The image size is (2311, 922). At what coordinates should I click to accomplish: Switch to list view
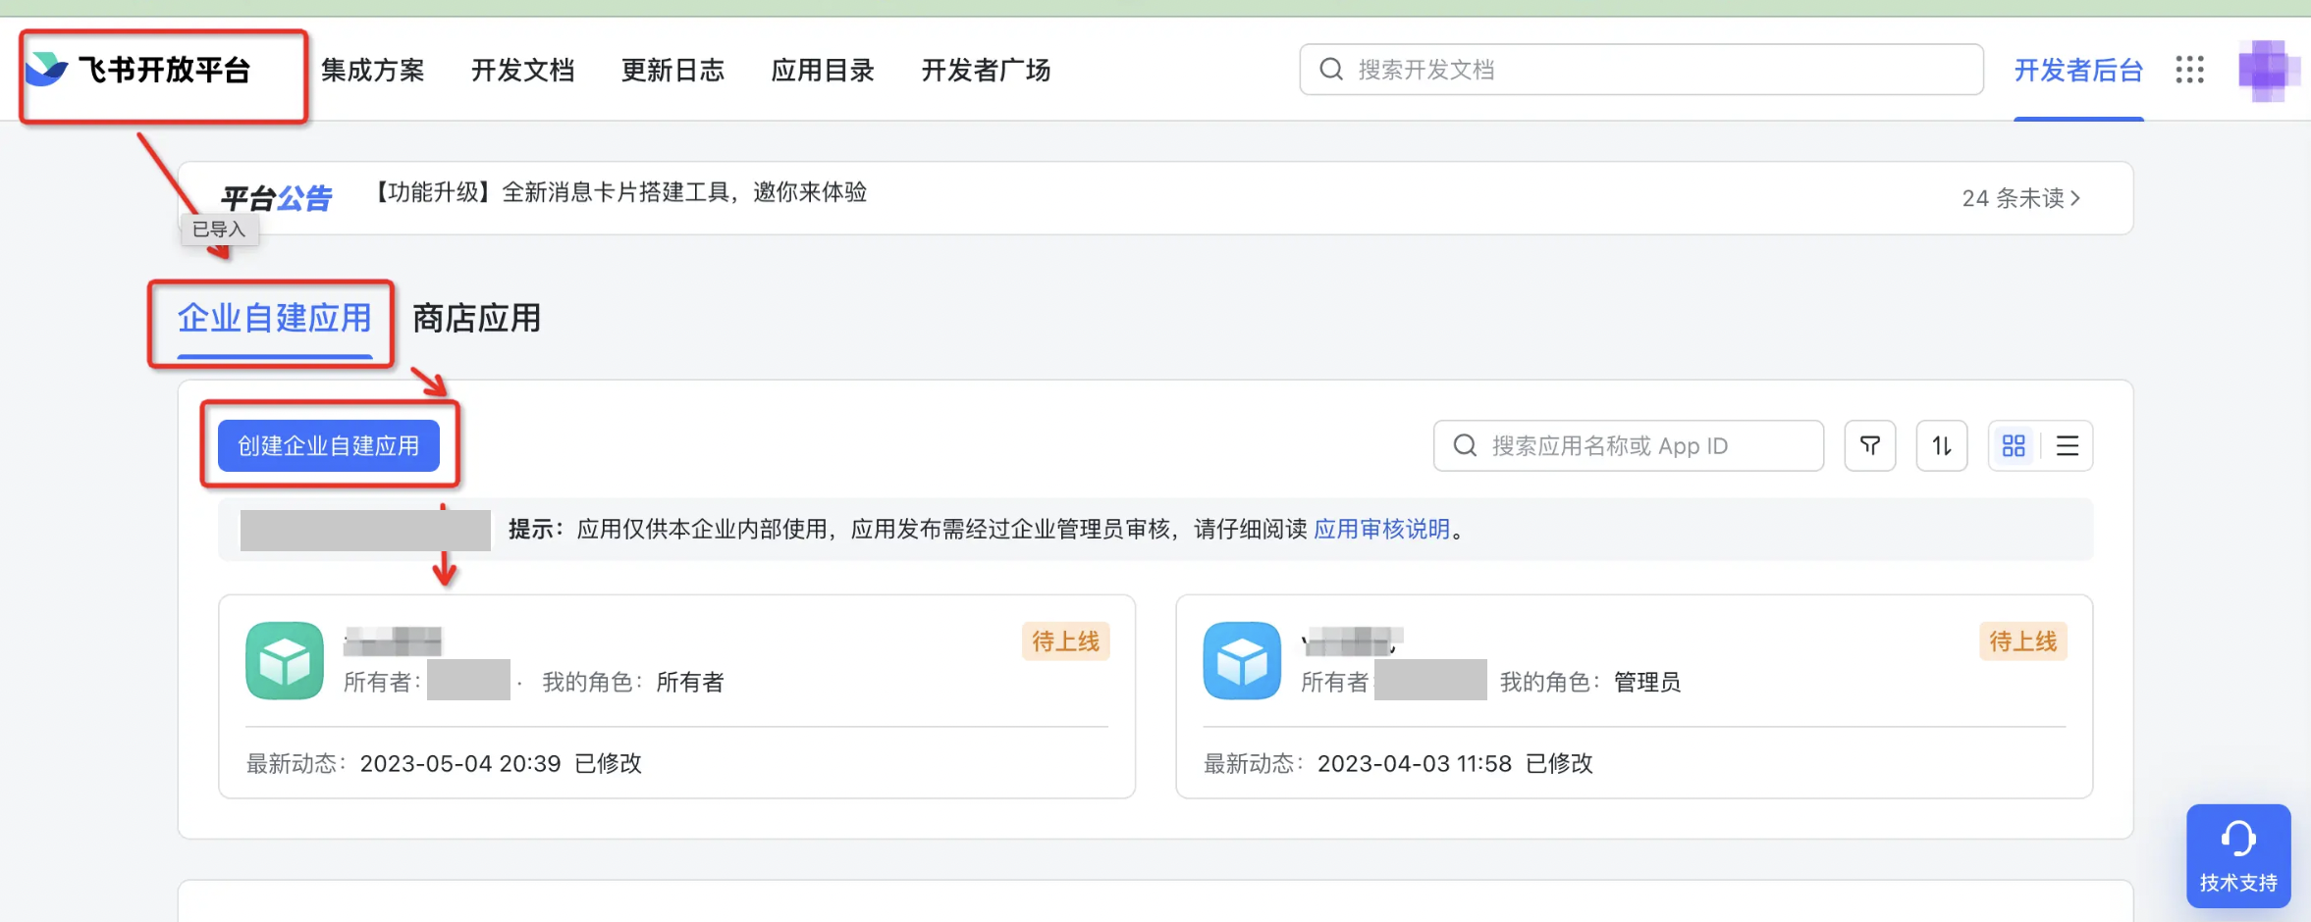click(2068, 446)
